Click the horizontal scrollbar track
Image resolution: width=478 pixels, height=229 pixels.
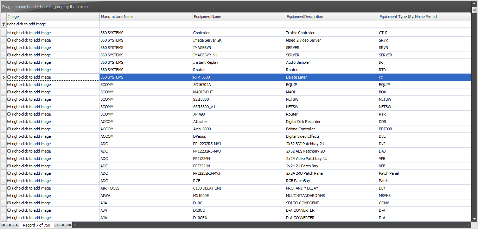click(x=272, y=225)
